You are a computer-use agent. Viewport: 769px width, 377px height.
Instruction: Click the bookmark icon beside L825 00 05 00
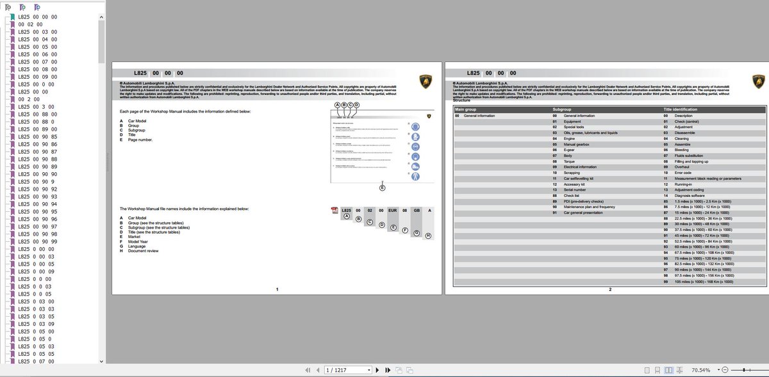tap(12, 47)
